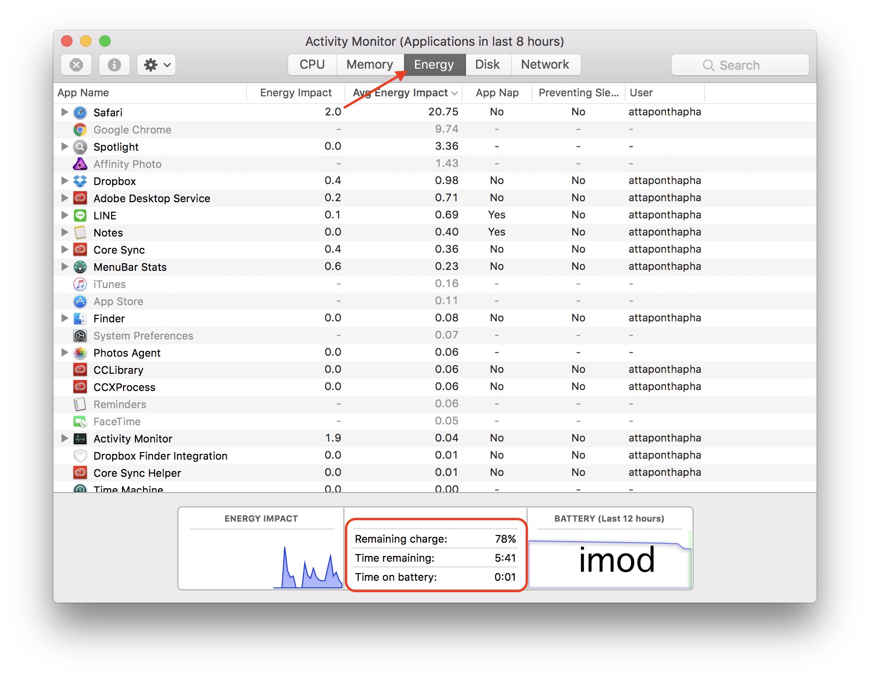Image resolution: width=870 pixels, height=679 pixels.
Task: Click the Google Chrome icon
Action: [80, 129]
